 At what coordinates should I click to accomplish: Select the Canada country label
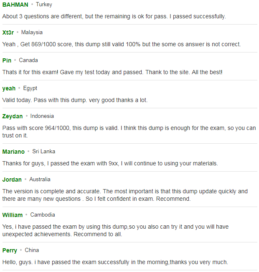pos(28,60)
